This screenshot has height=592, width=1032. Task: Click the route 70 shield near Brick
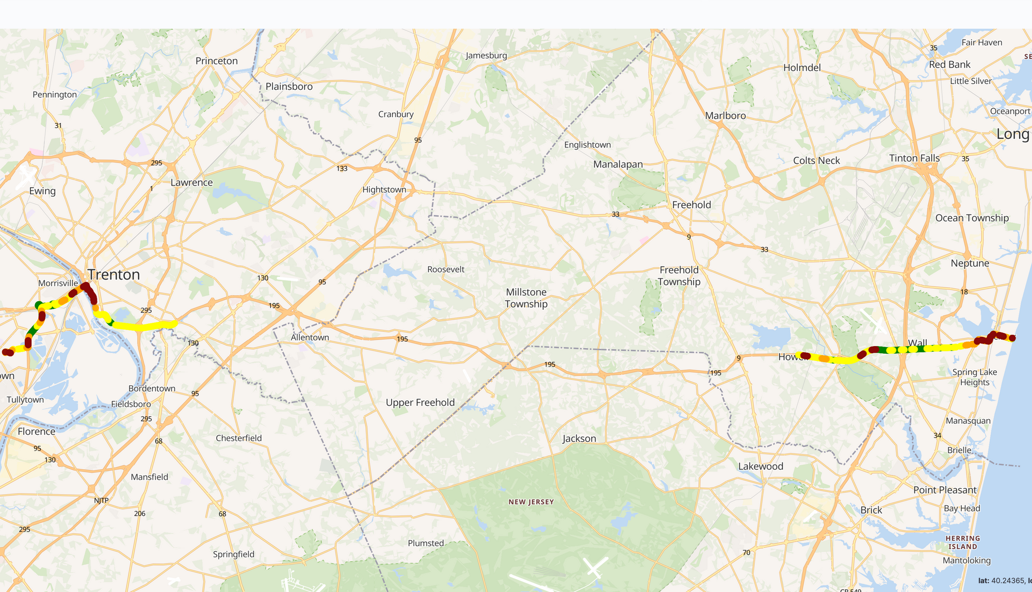tap(746, 552)
